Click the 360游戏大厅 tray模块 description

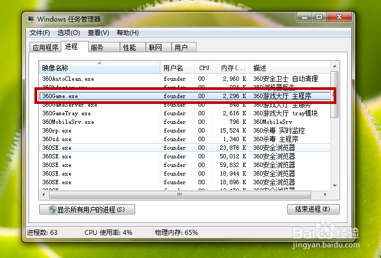coord(285,113)
